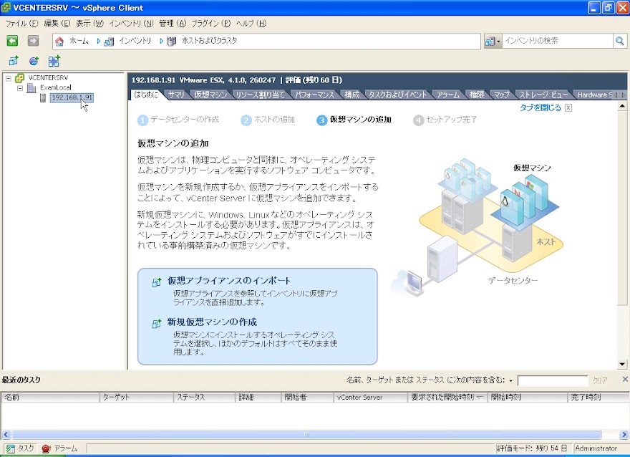
Task: Click the Hosts and Clusters breadcrumb icon
Action: tap(172, 42)
